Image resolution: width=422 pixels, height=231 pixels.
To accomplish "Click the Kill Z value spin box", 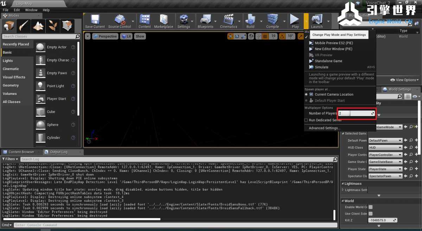I will click(383, 220).
